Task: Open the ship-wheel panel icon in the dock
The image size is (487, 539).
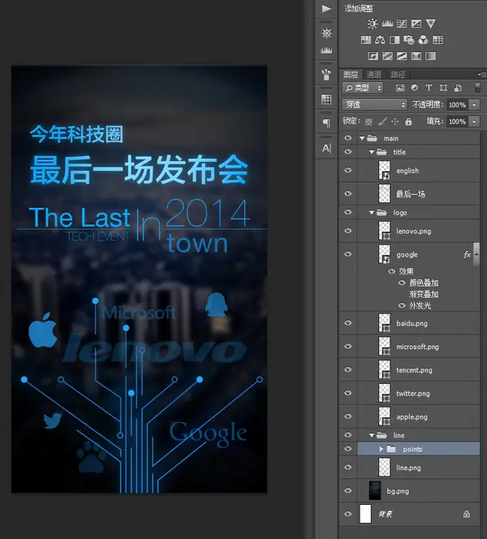Action: (x=326, y=33)
